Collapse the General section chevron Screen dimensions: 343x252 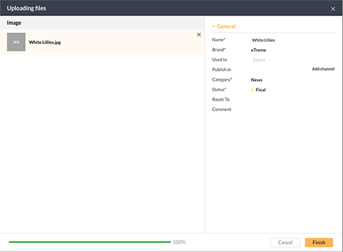pos(213,27)
